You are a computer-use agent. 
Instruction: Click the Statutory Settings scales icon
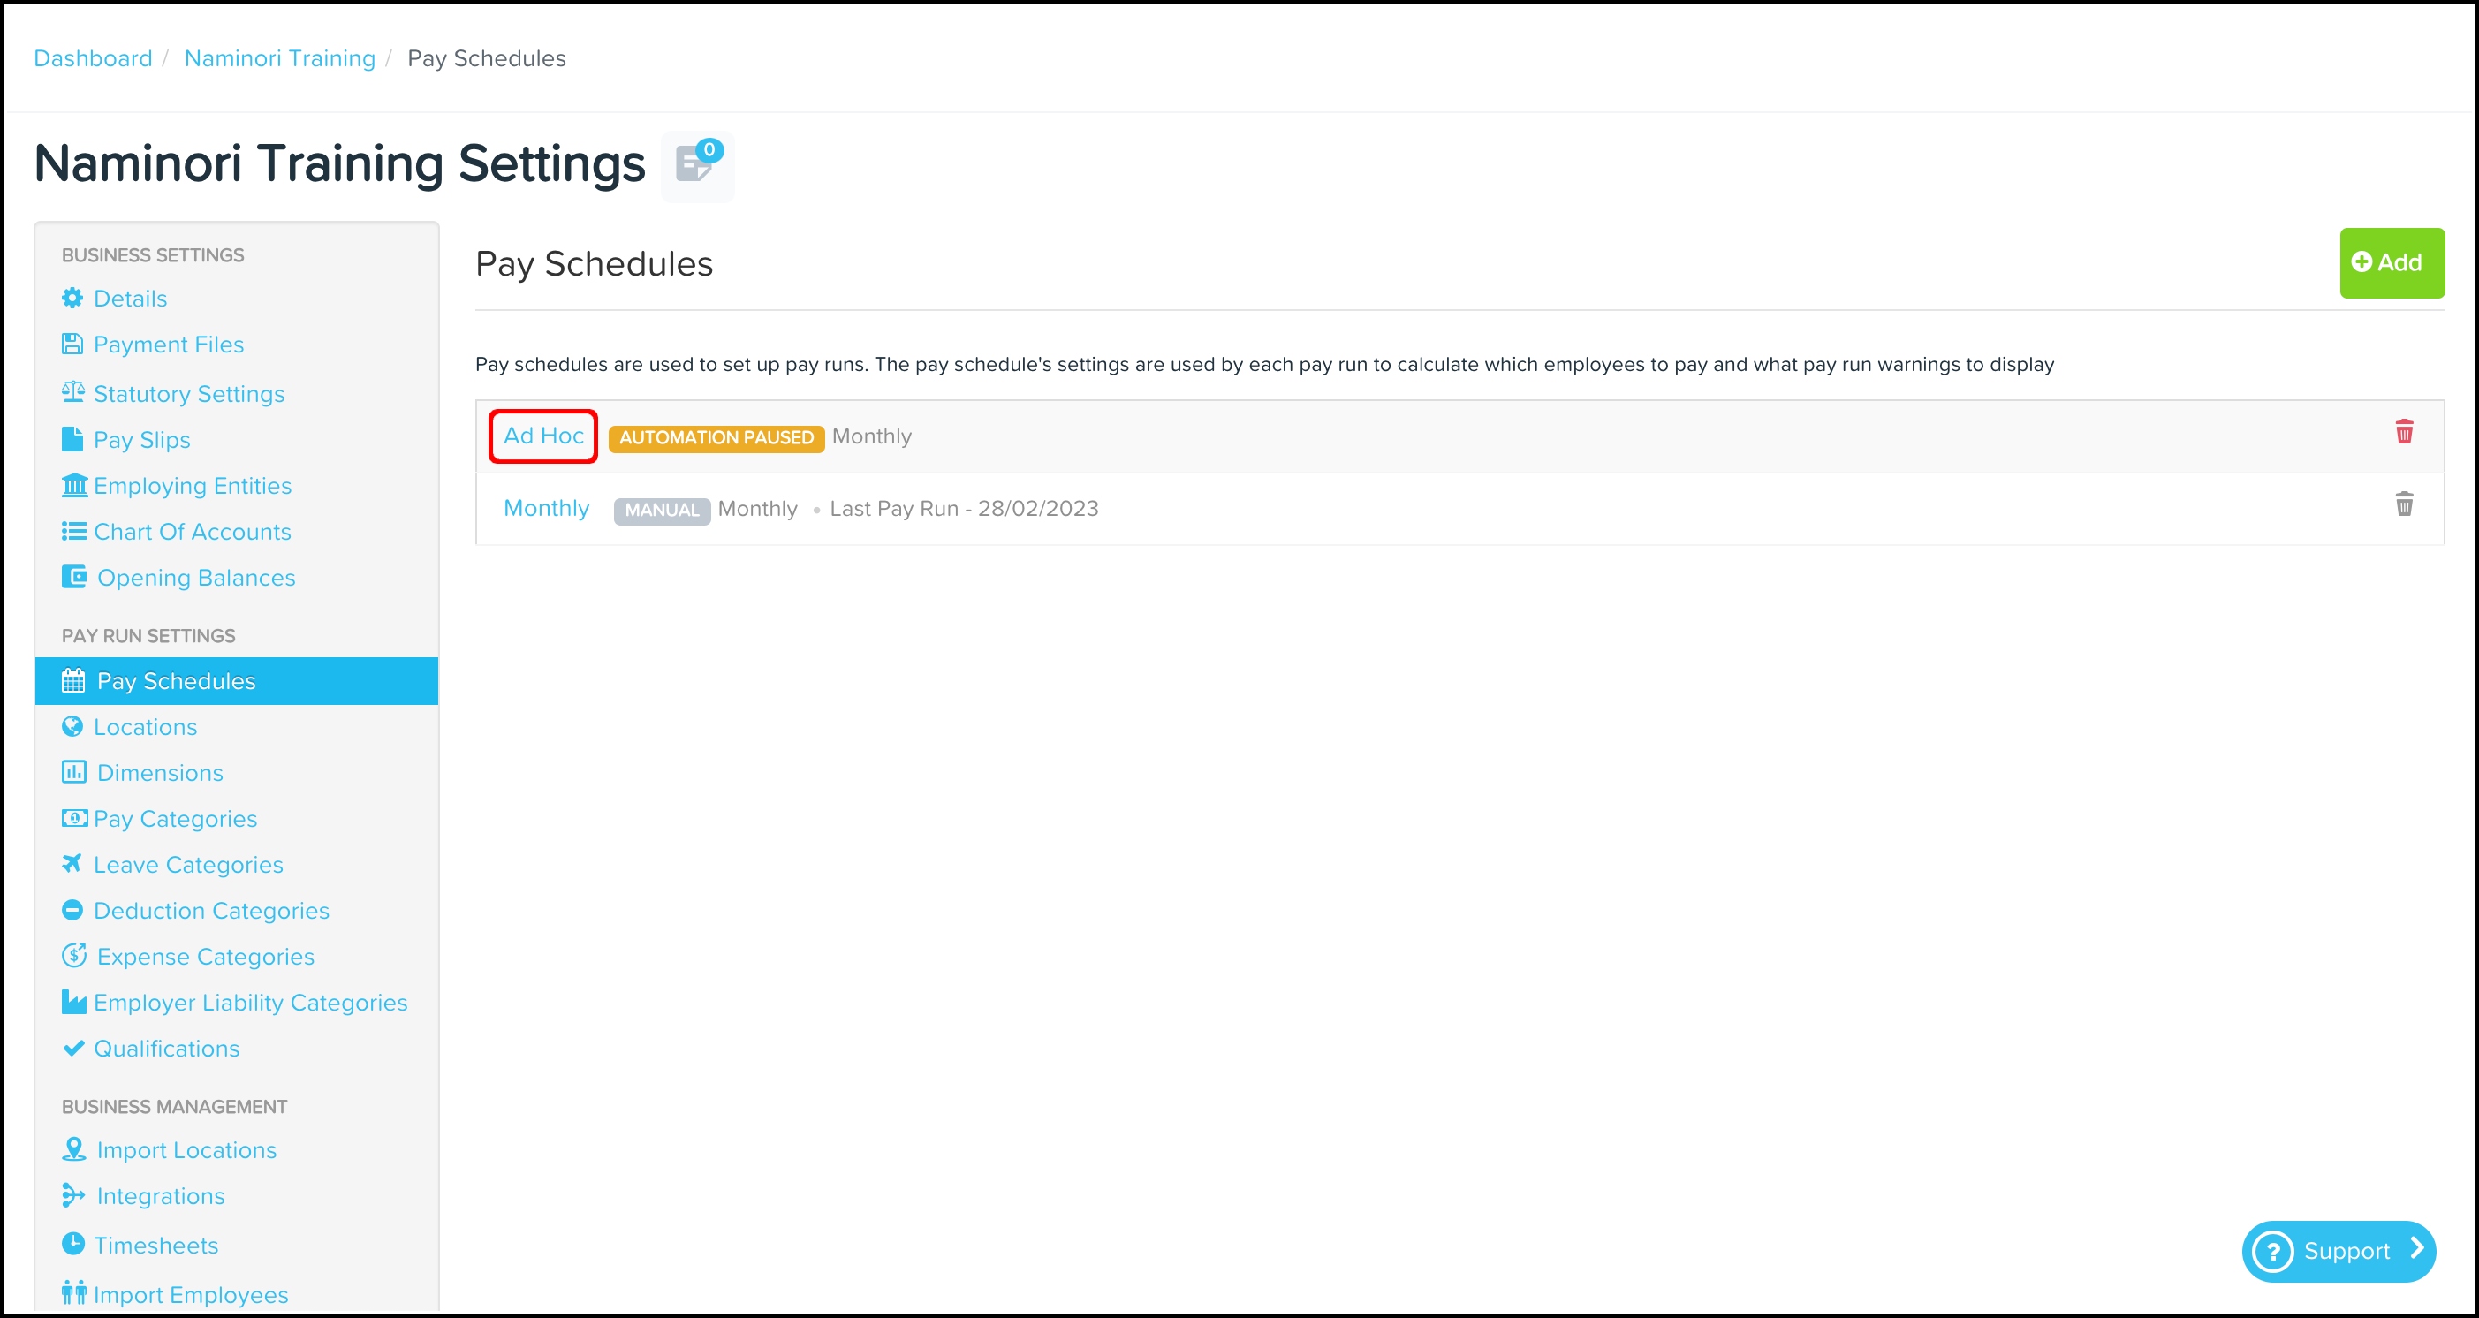(73, 392)
